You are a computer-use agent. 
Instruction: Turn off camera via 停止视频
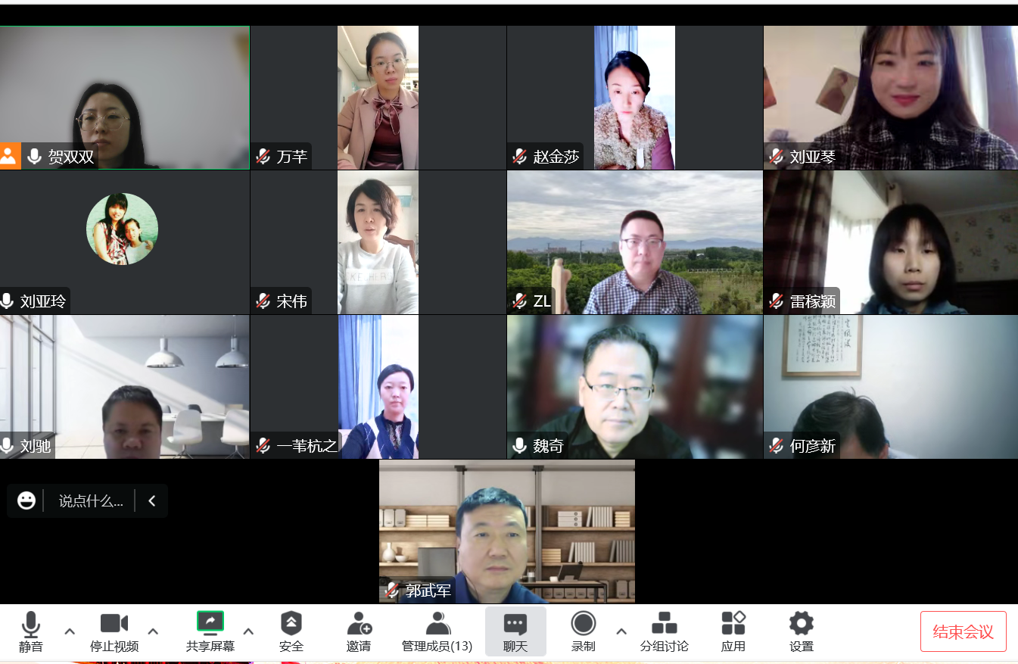[x=114, y=624]
